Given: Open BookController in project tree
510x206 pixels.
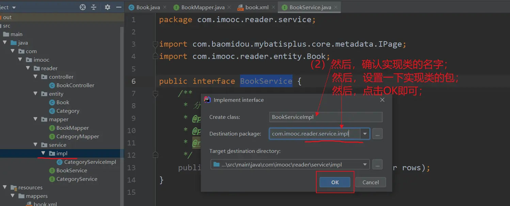Looking at the screenshot, I should (75, 85).
